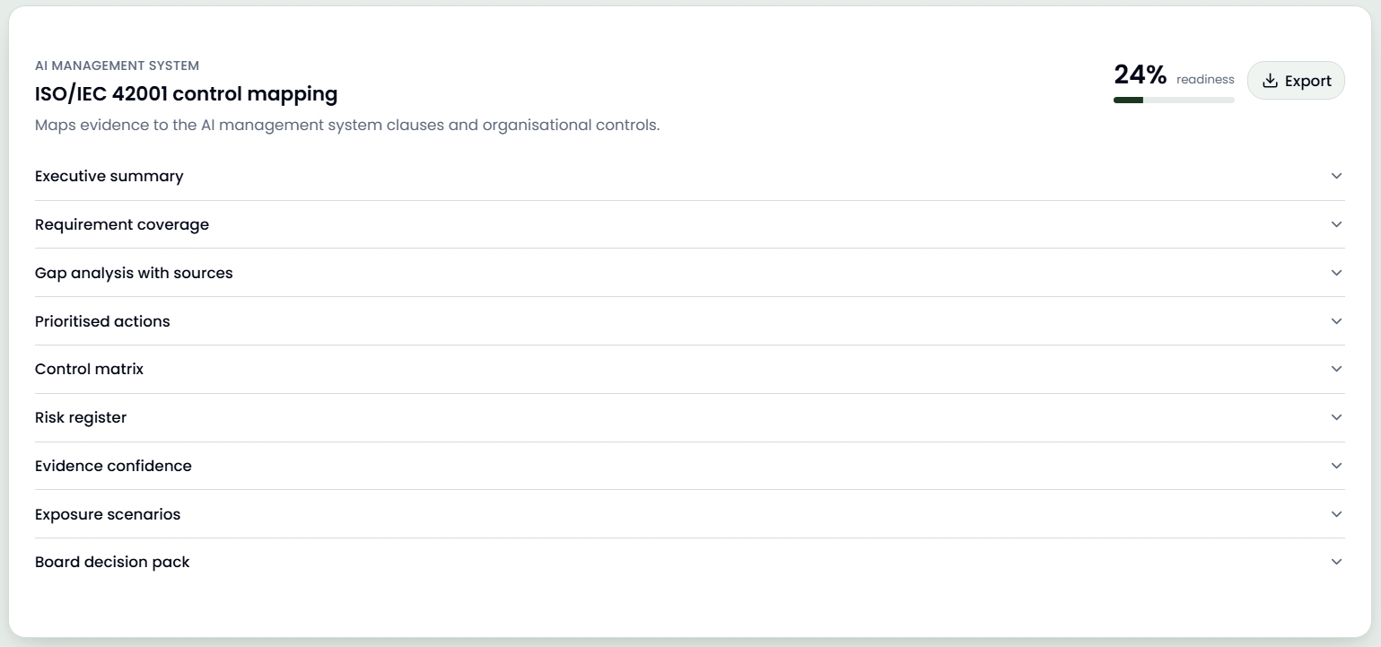Screen dimensions: 1381x647
Task: Expand the Control matrix chevron
Action: 1337,369
